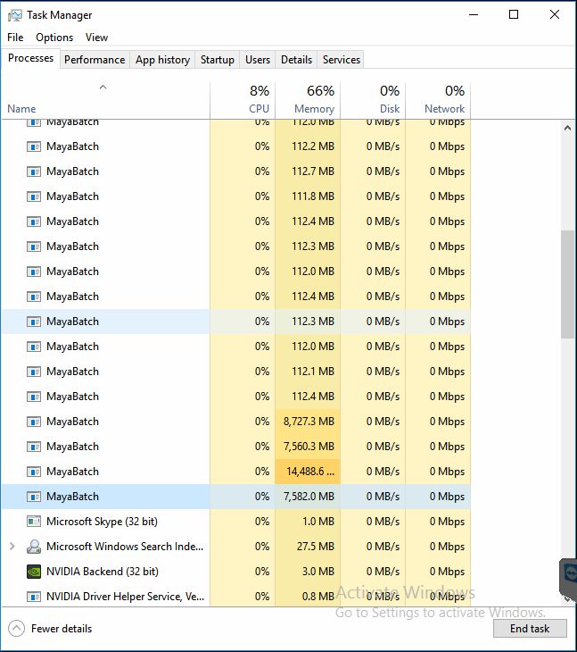Select the MayaBatch icon in the 7,560.3 MB row
The width and height of the screenshot is (577, 652).
pos(34,447)
